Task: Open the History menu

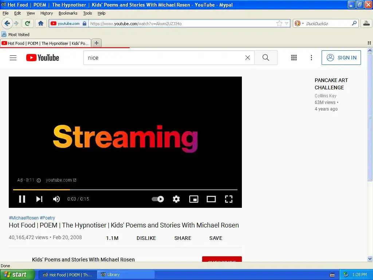Action: tap(46, 13)
